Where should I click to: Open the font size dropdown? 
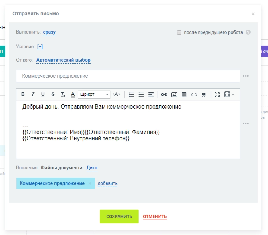pos(117,95)
